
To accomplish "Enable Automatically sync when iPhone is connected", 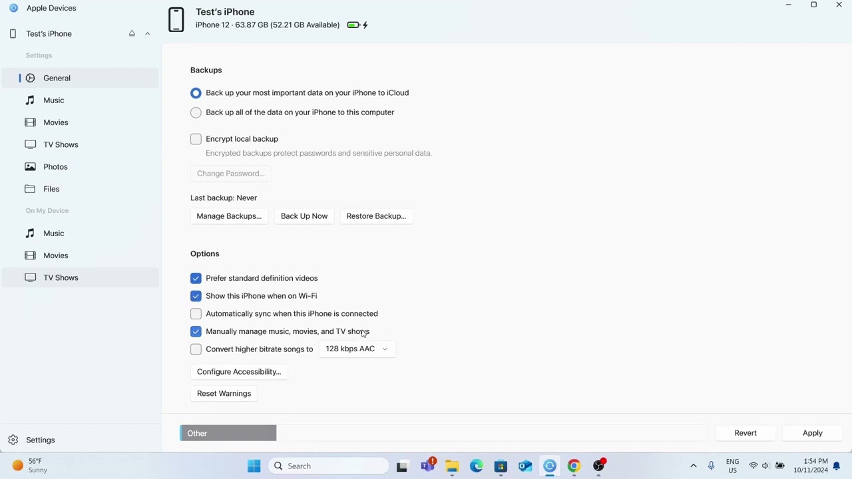I will click(x=196, y=314).
